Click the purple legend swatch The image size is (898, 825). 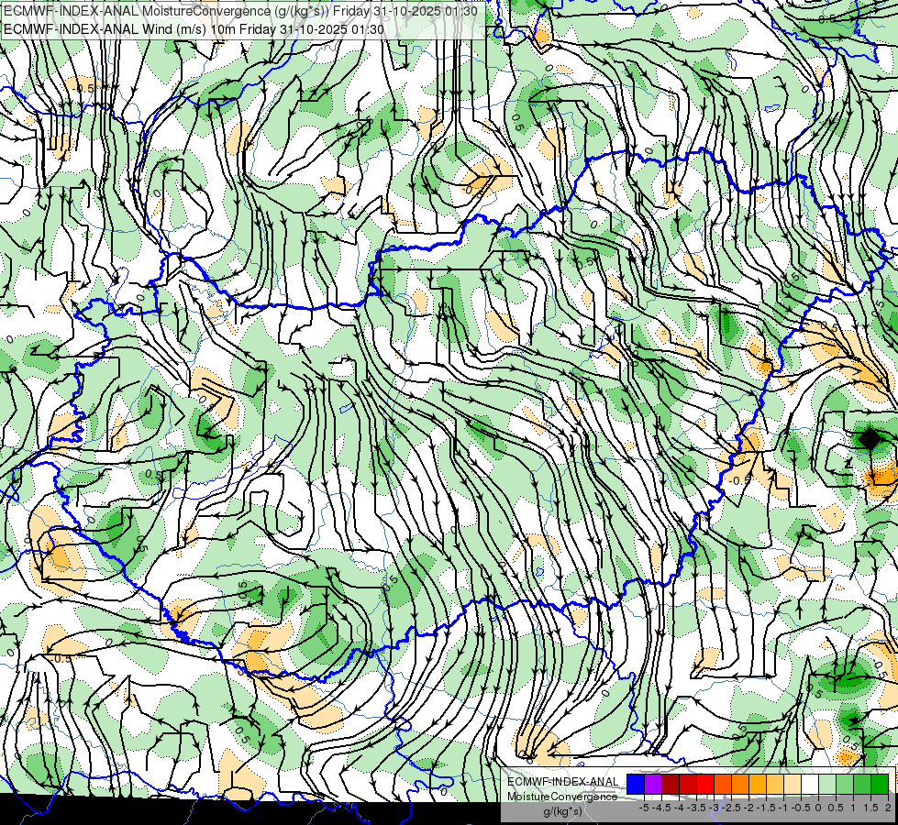(x=653, y=784)
